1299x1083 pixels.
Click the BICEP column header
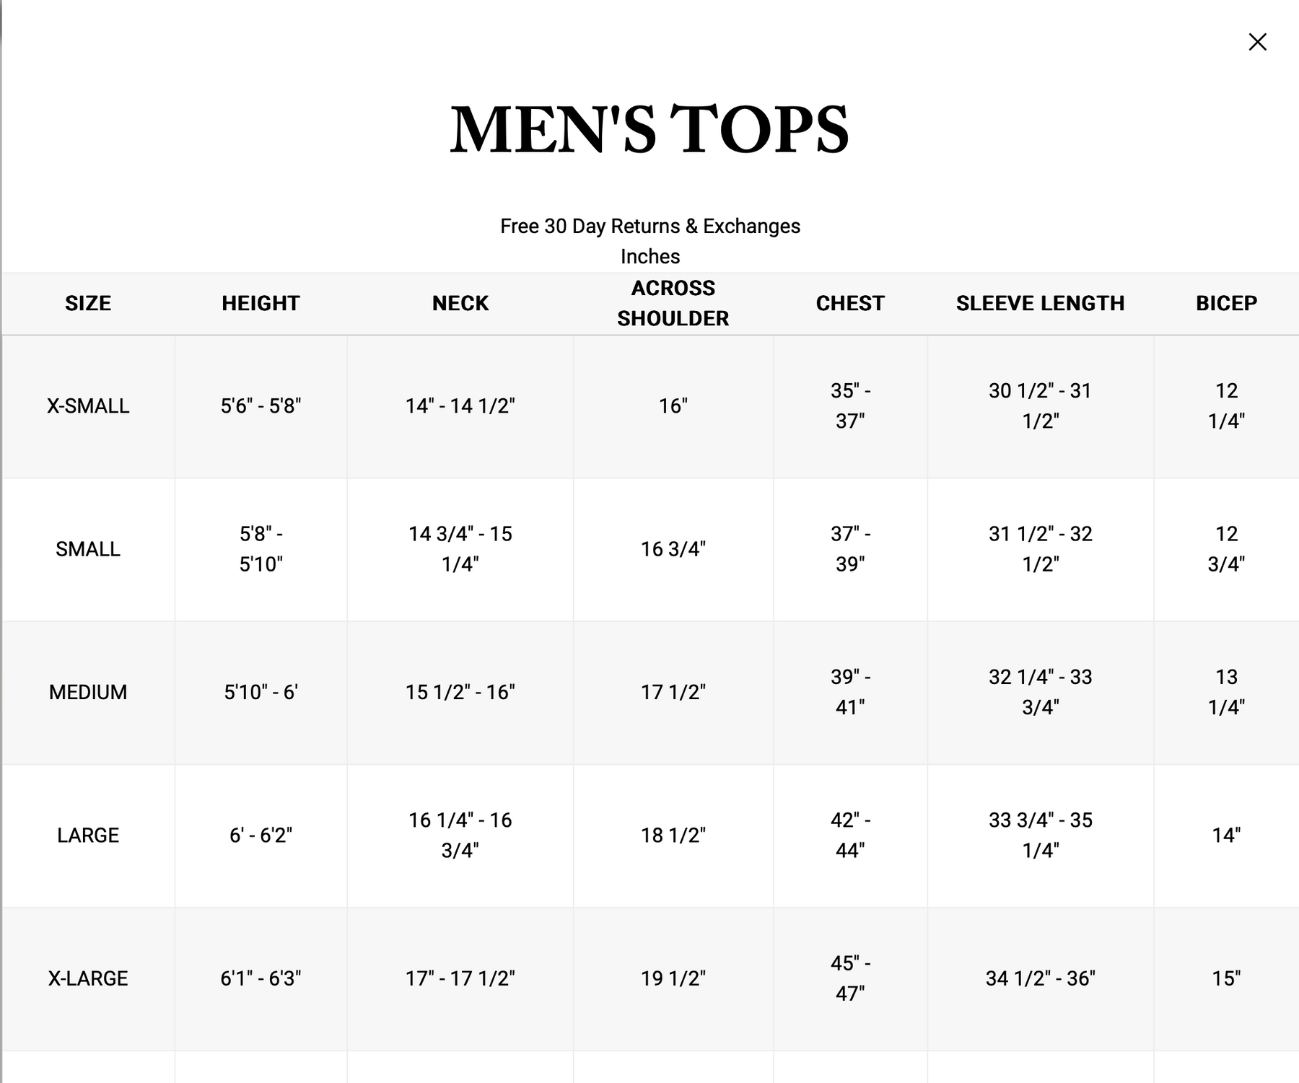pyautogui.click(x=1226, y=303)
